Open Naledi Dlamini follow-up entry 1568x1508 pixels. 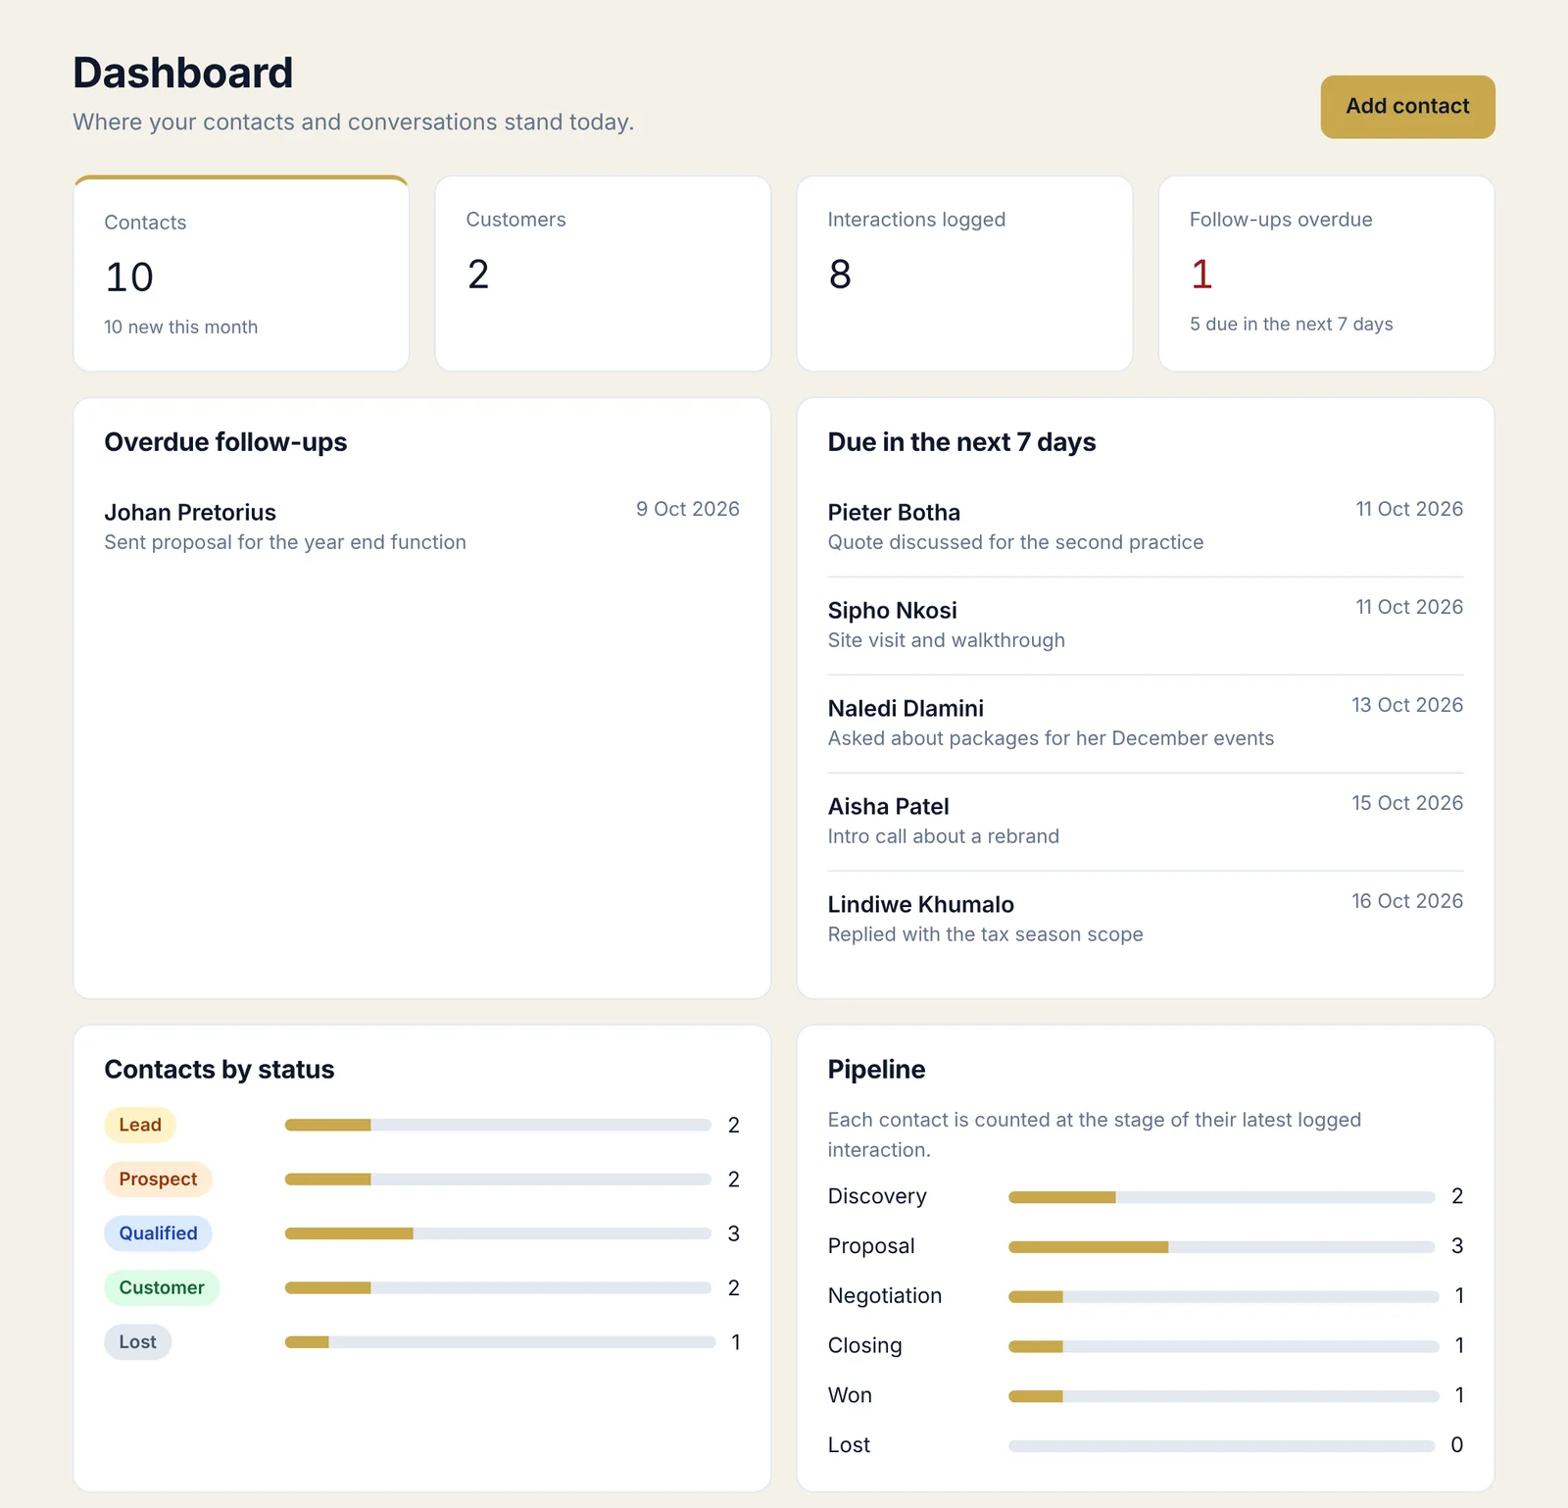pyautogui.click(x=1145, y=724)
